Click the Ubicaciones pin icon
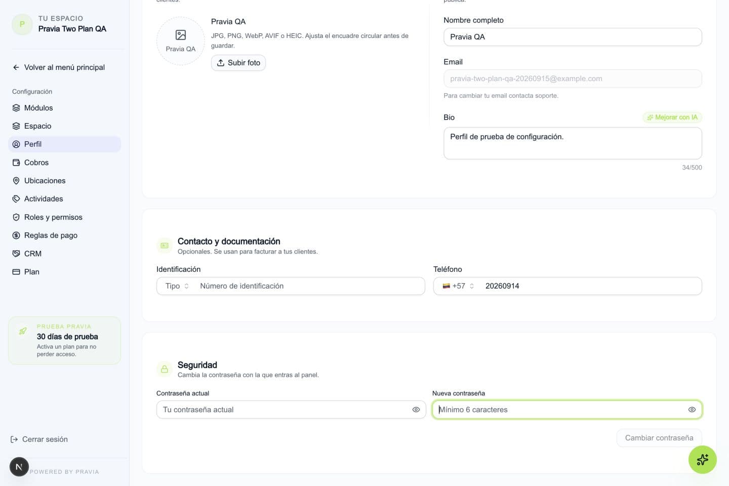This screenshot has width=729, height=486. pyautogui.click(x=16, y=181)
